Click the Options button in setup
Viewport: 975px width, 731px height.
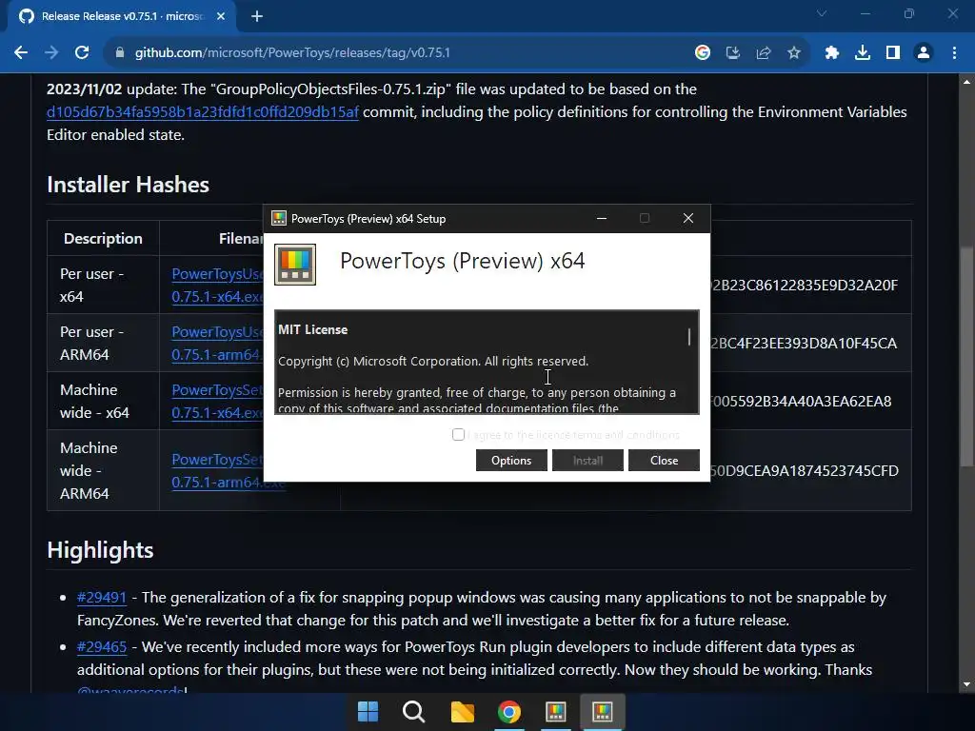(x=511, y=460)
